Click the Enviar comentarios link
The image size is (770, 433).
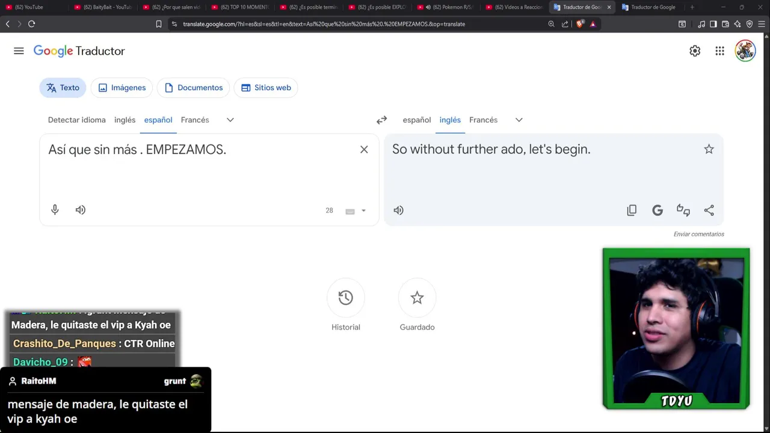click(x=698, y=234)
